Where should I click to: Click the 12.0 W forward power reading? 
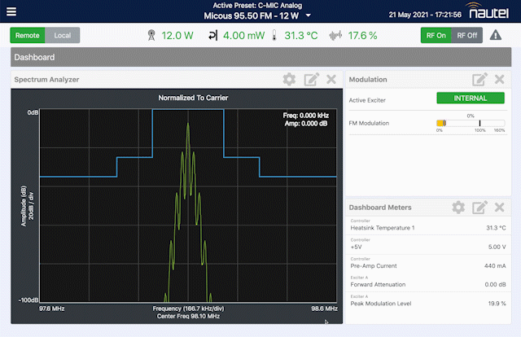pyautogui.click(x=177, y=36)
